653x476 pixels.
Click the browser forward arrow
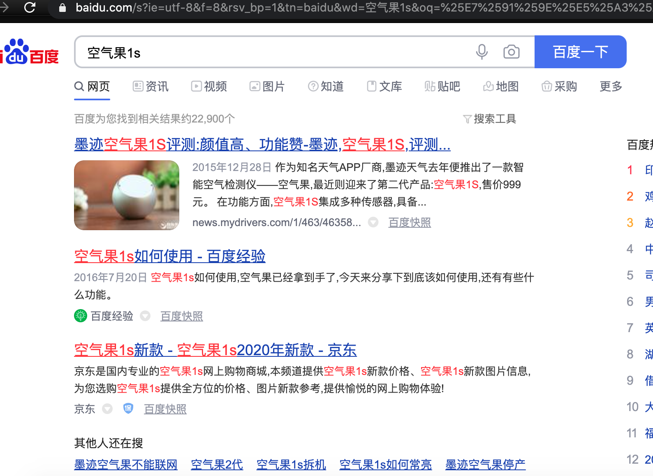(4, 7)
